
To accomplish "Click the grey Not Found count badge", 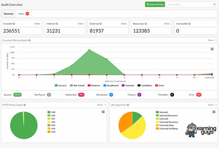I will [x=49, y=95].
